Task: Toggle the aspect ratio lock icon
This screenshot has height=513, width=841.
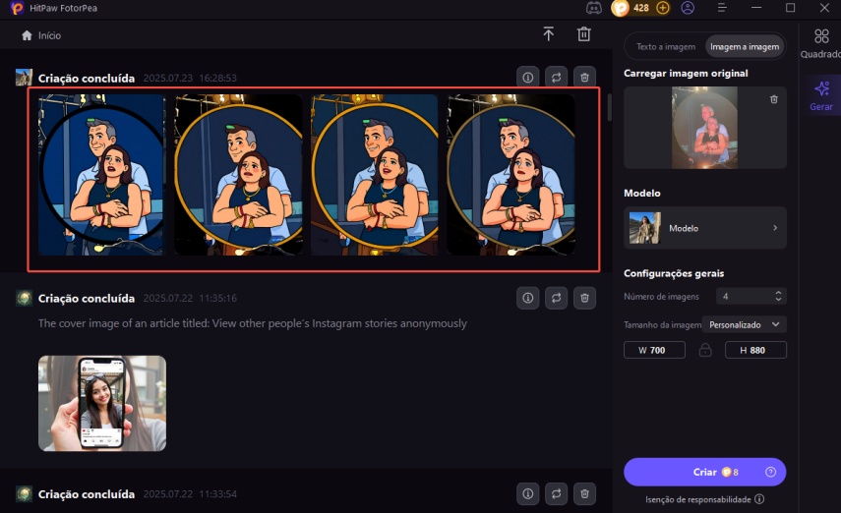Action: click(704, 350)
